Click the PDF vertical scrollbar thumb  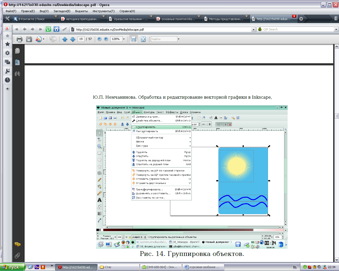click(337, 116)
